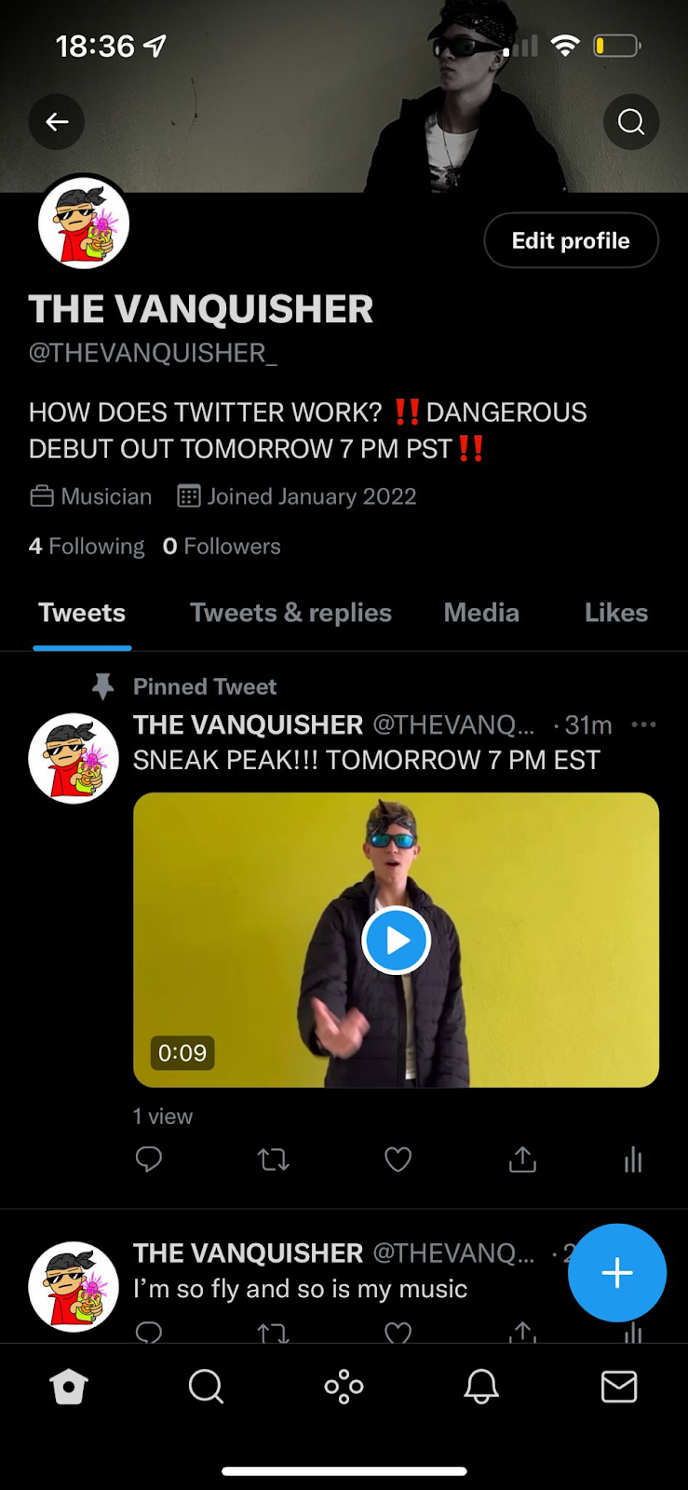Share the pinned tweet
The image size is (688, 1490).
(x=523, y=1159)
